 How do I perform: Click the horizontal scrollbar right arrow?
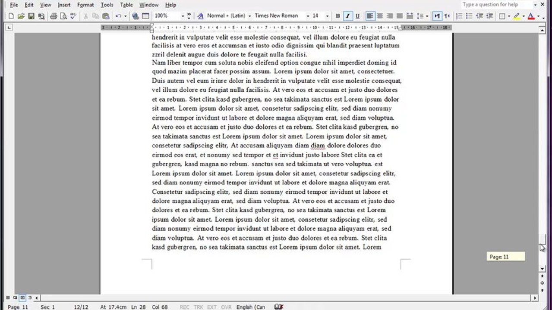pos(535,298)
